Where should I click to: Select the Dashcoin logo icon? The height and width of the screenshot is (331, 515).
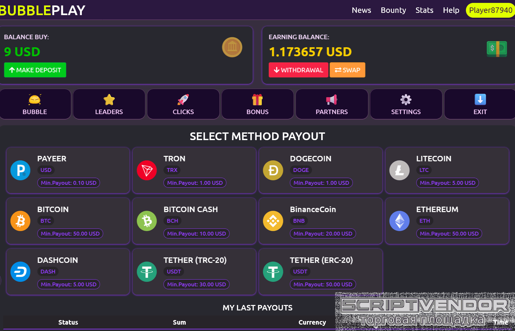click(21, 272)
